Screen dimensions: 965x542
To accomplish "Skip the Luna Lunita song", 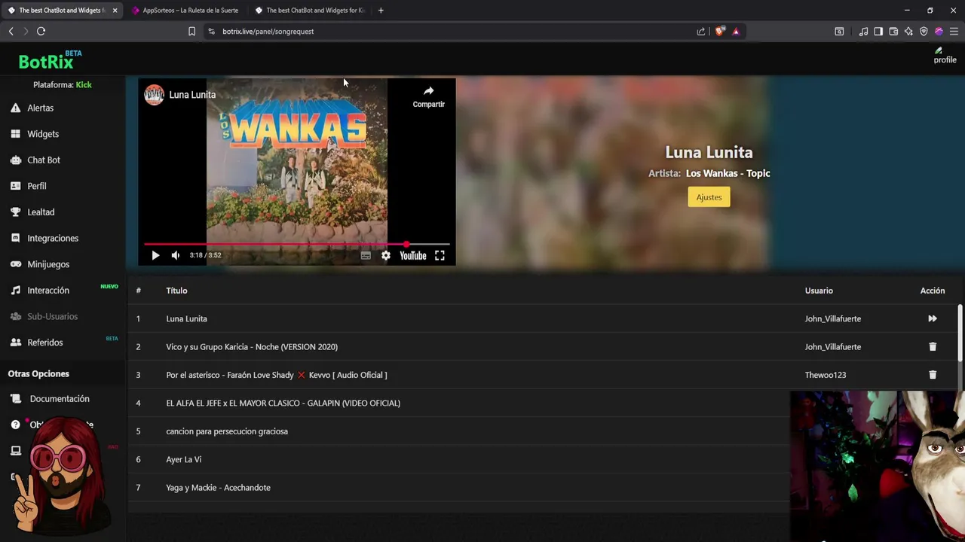I will pyautogui.click(x=933, y=318).
